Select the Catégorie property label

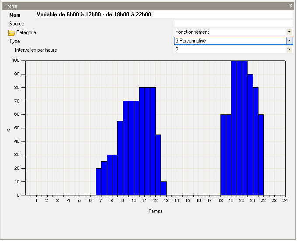[x=26, y=32]
